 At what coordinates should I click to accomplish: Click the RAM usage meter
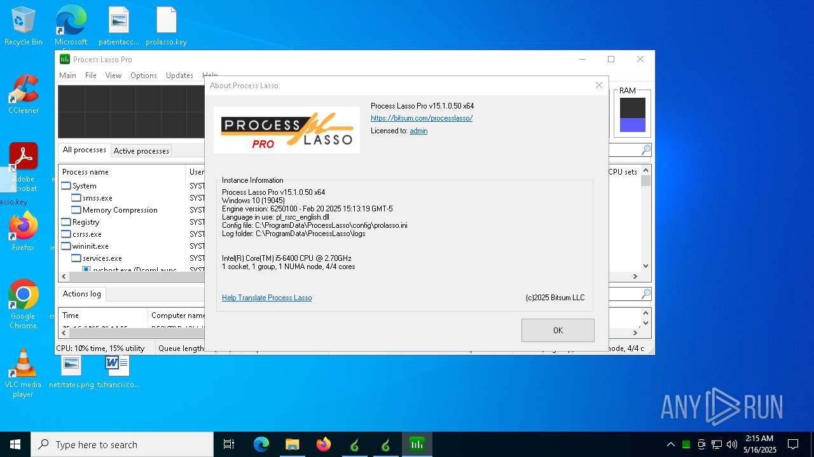[632, 115]
